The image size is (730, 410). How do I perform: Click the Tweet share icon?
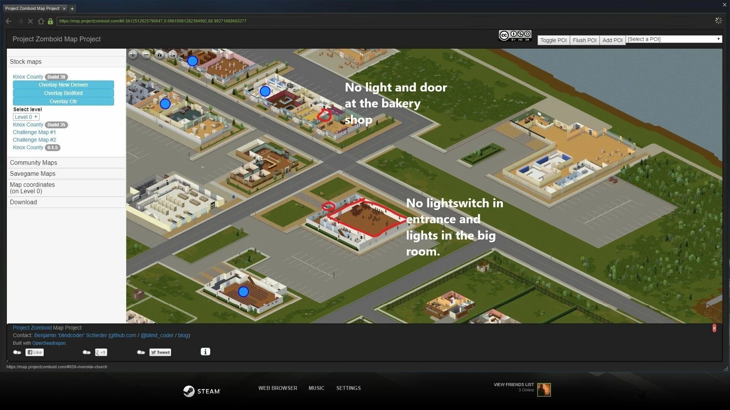click(x=159, y=352)
